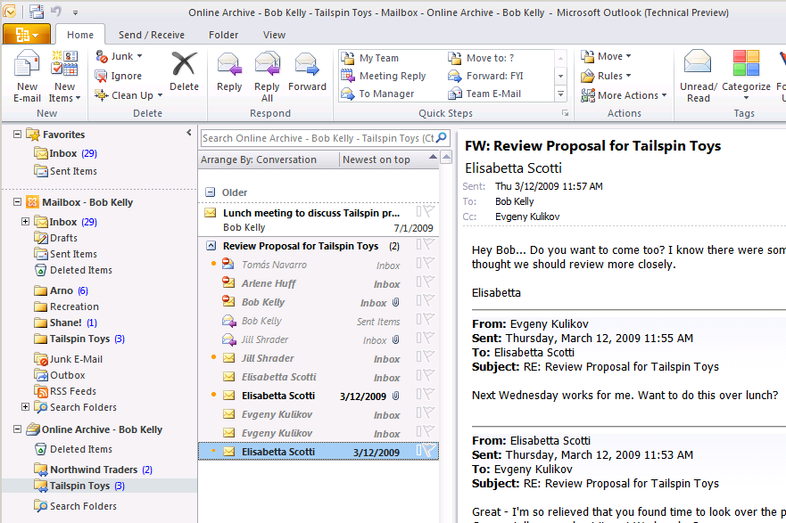The width and height of the screenshot is (786, 523).
Task: Open the More Actions dropdown
Action: click(x=625, y=95)
